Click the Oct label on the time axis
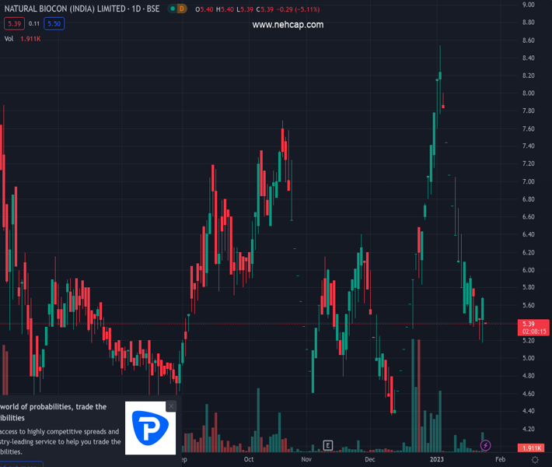 pos(248,460)
